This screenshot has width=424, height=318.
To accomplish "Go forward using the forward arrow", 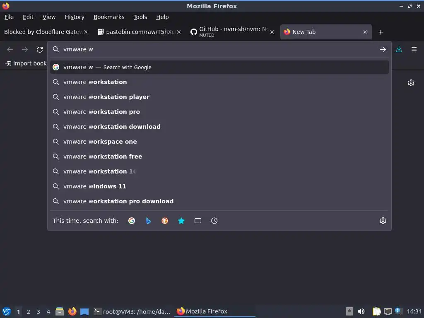I will [x=25, y=50].
